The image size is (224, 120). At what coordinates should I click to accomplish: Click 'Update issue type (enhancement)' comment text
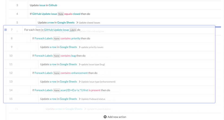(x=98, y=82)
